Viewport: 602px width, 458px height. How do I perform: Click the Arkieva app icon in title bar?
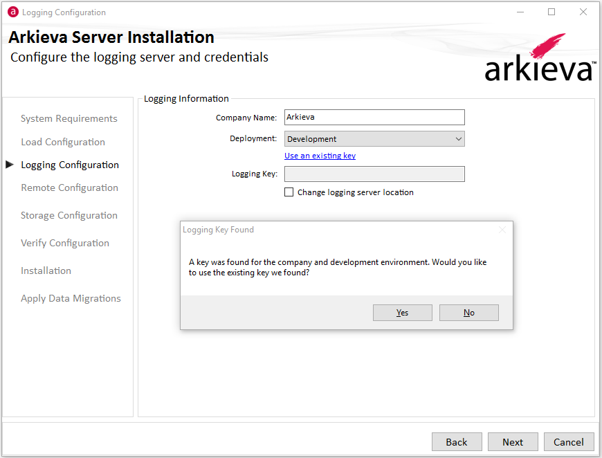pos(12,12)
